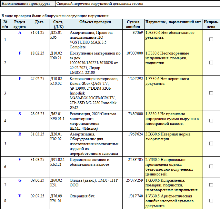This screenshot has width=220, height=209.
Task: Open audit section F link dated 18.02.25
Action: click(x=20, y=53)
